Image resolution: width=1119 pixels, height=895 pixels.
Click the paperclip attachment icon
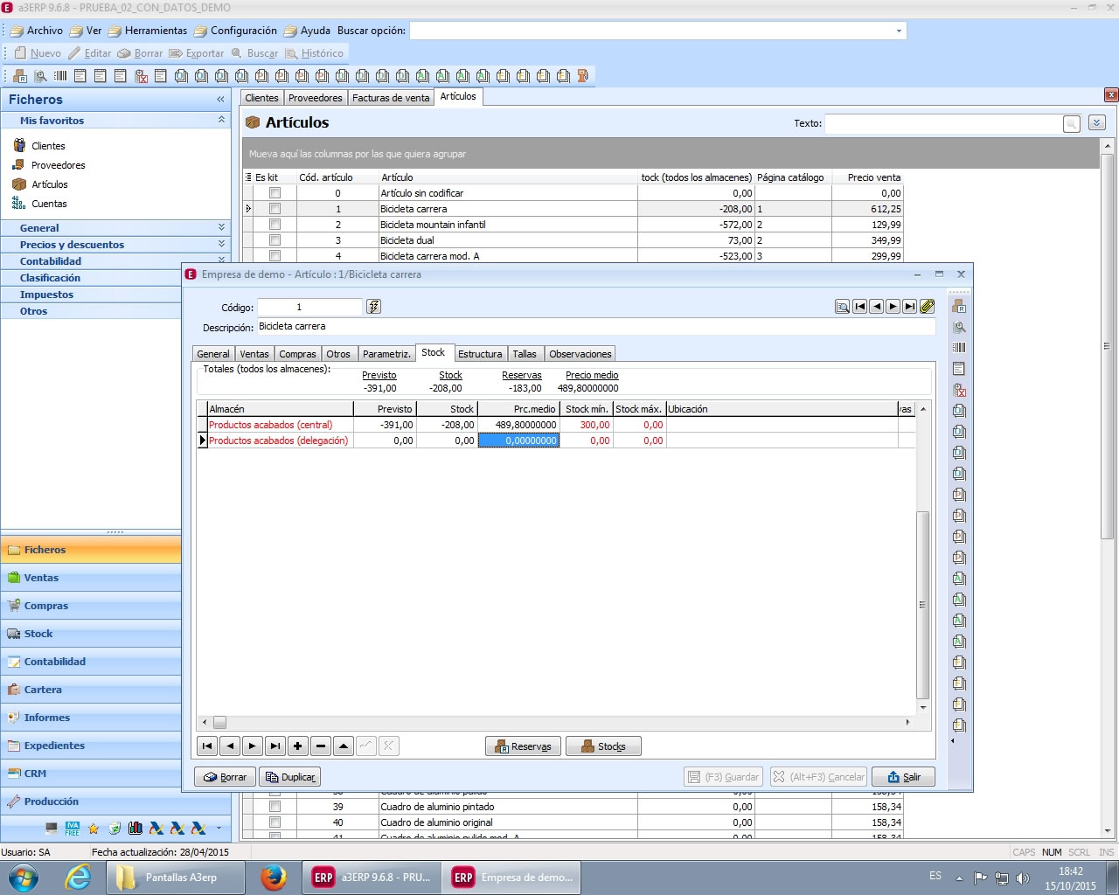tap(928, 307)
